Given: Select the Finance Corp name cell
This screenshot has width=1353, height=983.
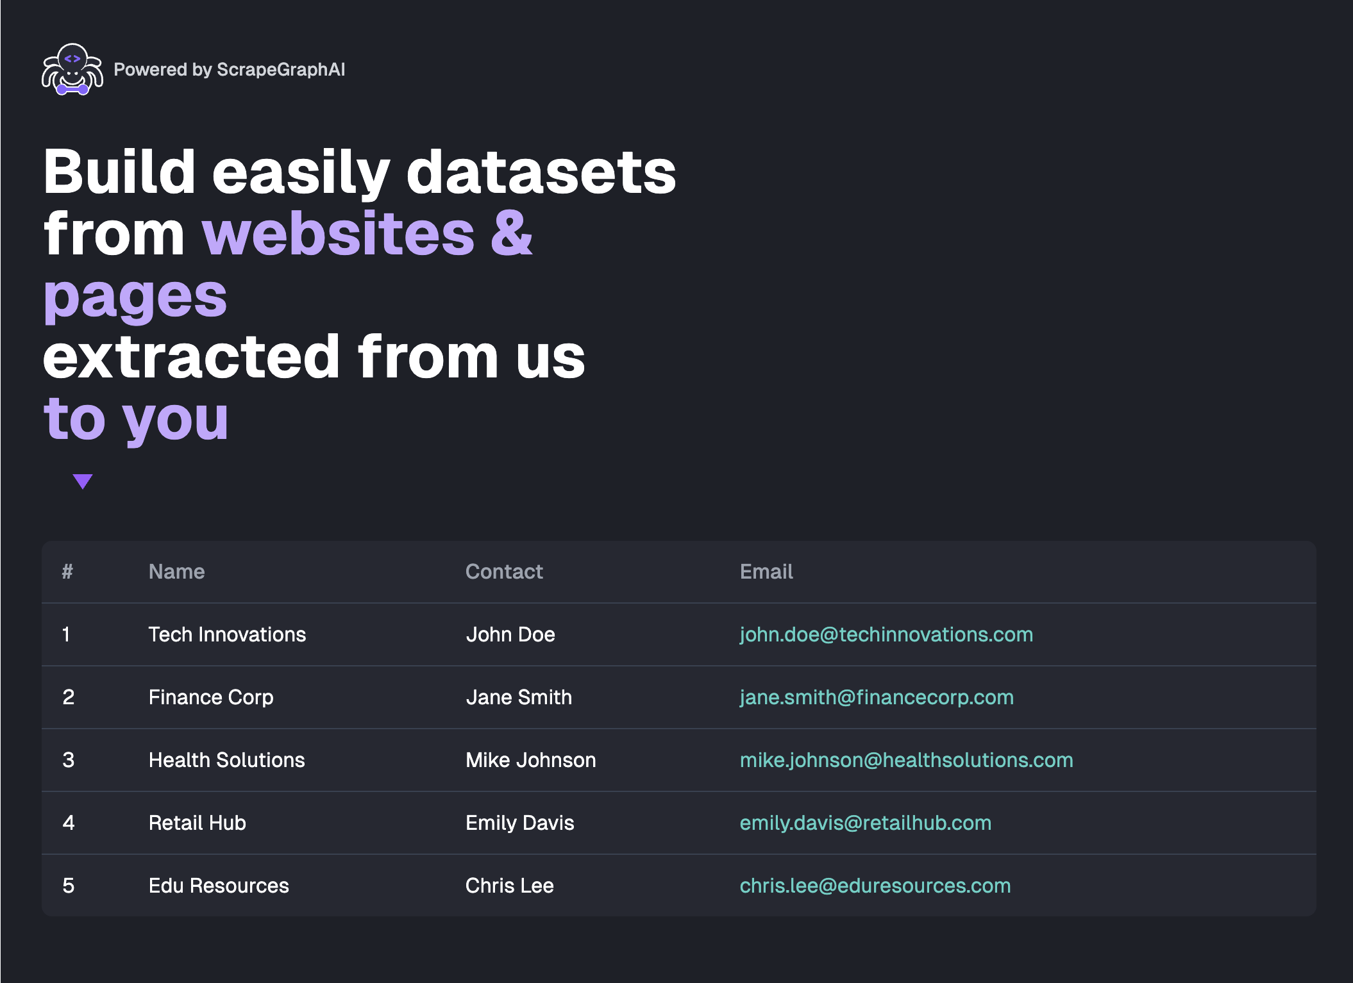Looking at the screenshot, I should click(x=211, y=697).
